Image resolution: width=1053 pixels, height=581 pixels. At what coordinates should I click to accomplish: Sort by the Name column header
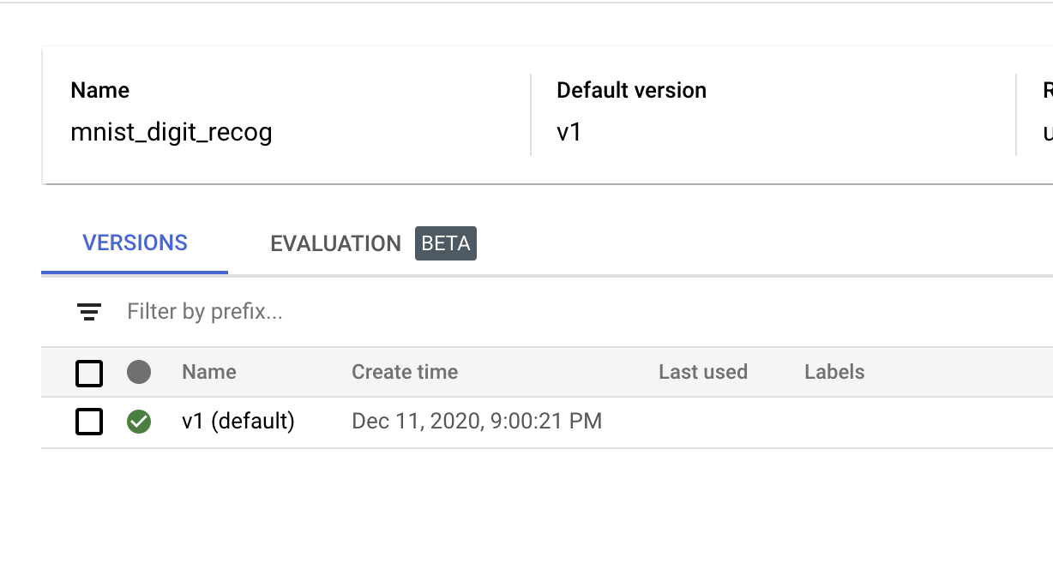(x=209, y=372)
